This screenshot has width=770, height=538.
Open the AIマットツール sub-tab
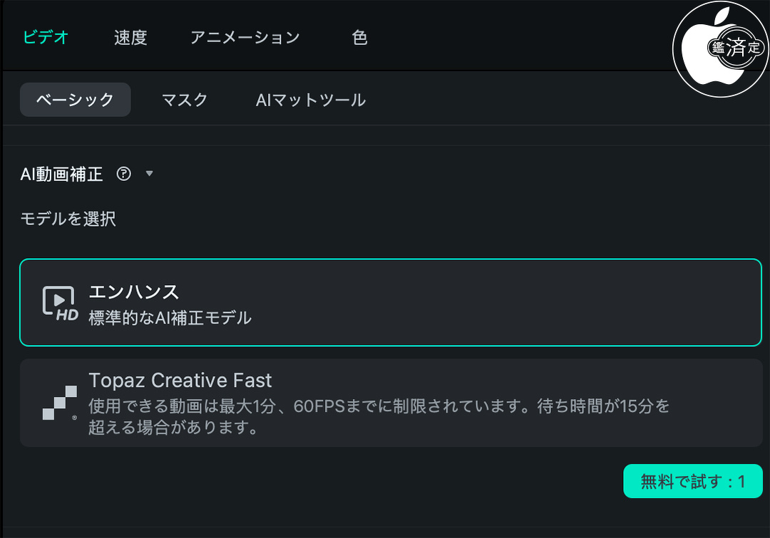pyautogui.click(x=310, y=100)
